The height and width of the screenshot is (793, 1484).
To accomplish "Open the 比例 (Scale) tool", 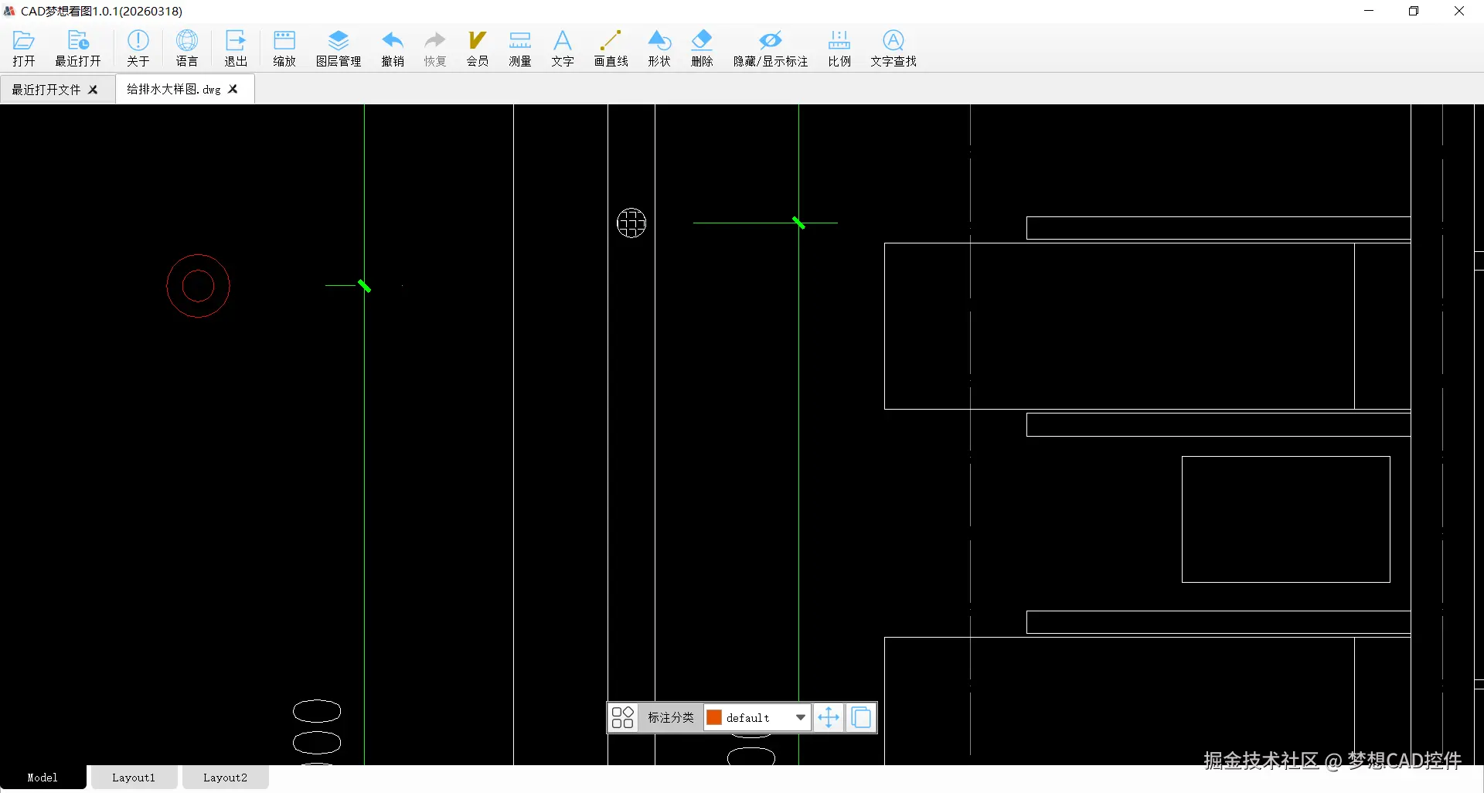I will [839, 49].
